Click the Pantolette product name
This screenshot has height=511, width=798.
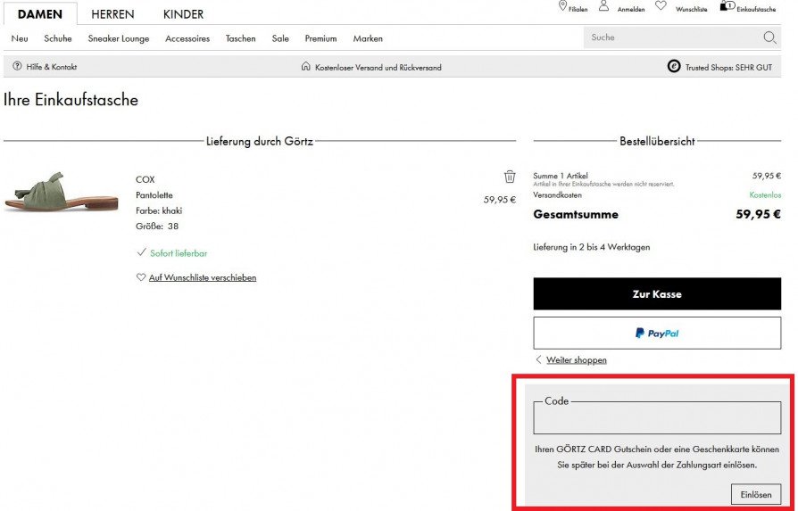point(154,194)
